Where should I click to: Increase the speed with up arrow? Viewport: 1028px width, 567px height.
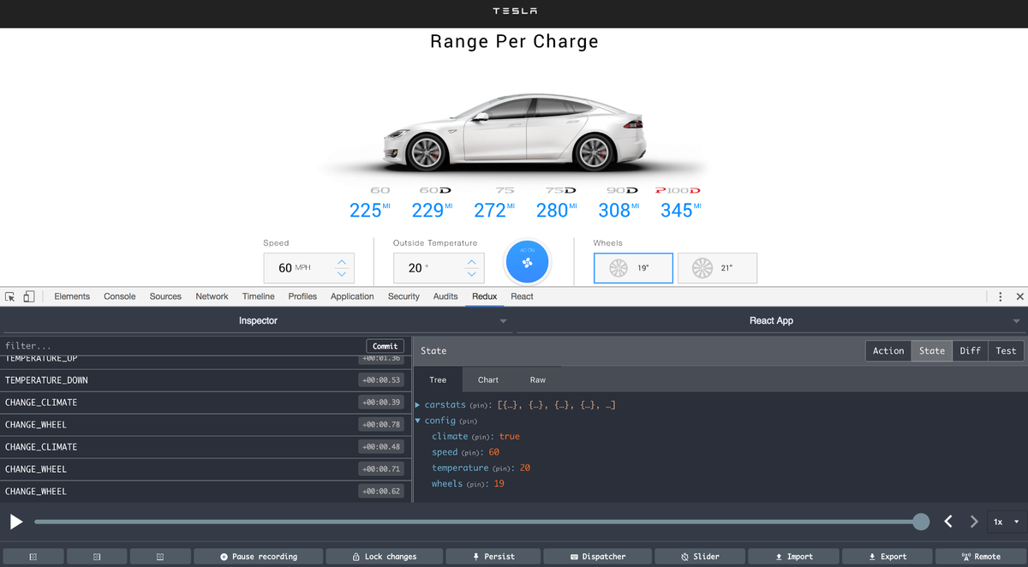click(x=342, y=262)
